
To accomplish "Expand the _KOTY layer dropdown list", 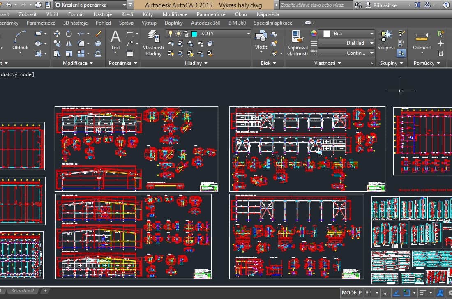I will click(x=248, y=34).
